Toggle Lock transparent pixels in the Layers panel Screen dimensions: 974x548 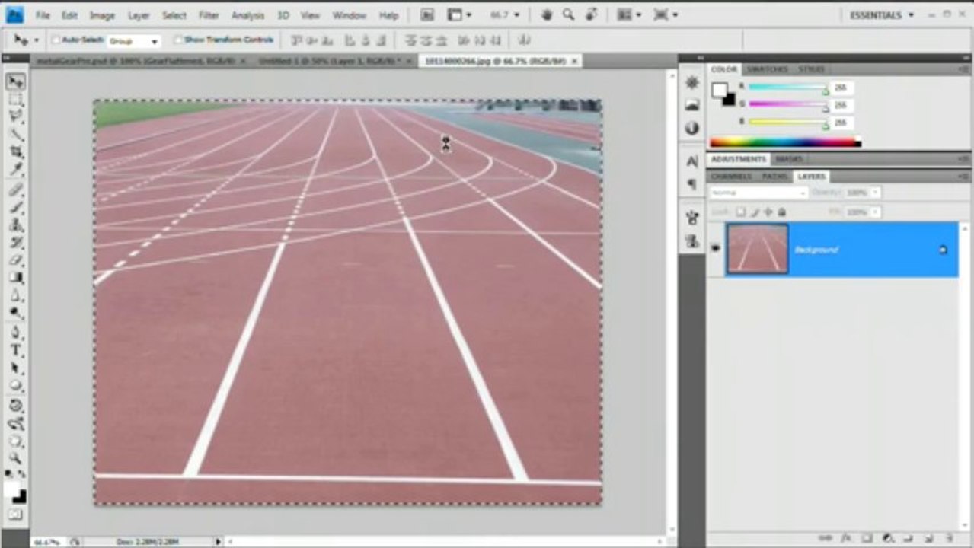[740, 212]
